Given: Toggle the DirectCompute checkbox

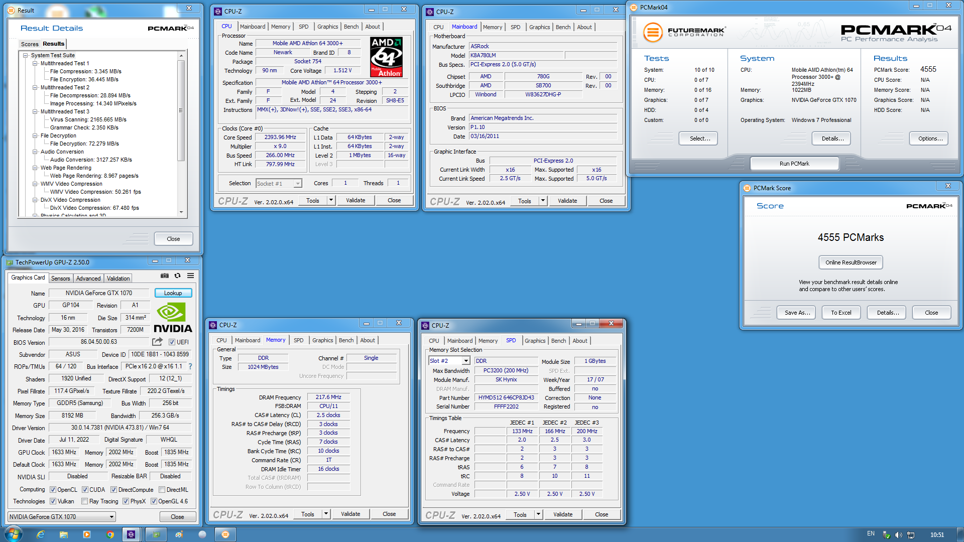Looking at the screenshot, I should [x=113, y=490].
